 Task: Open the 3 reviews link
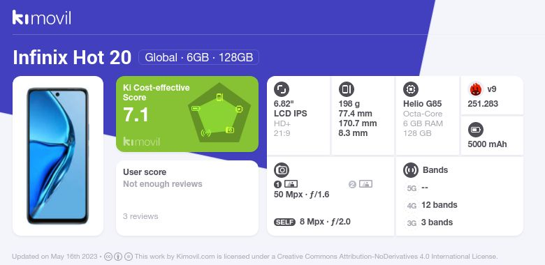point(140,216)
